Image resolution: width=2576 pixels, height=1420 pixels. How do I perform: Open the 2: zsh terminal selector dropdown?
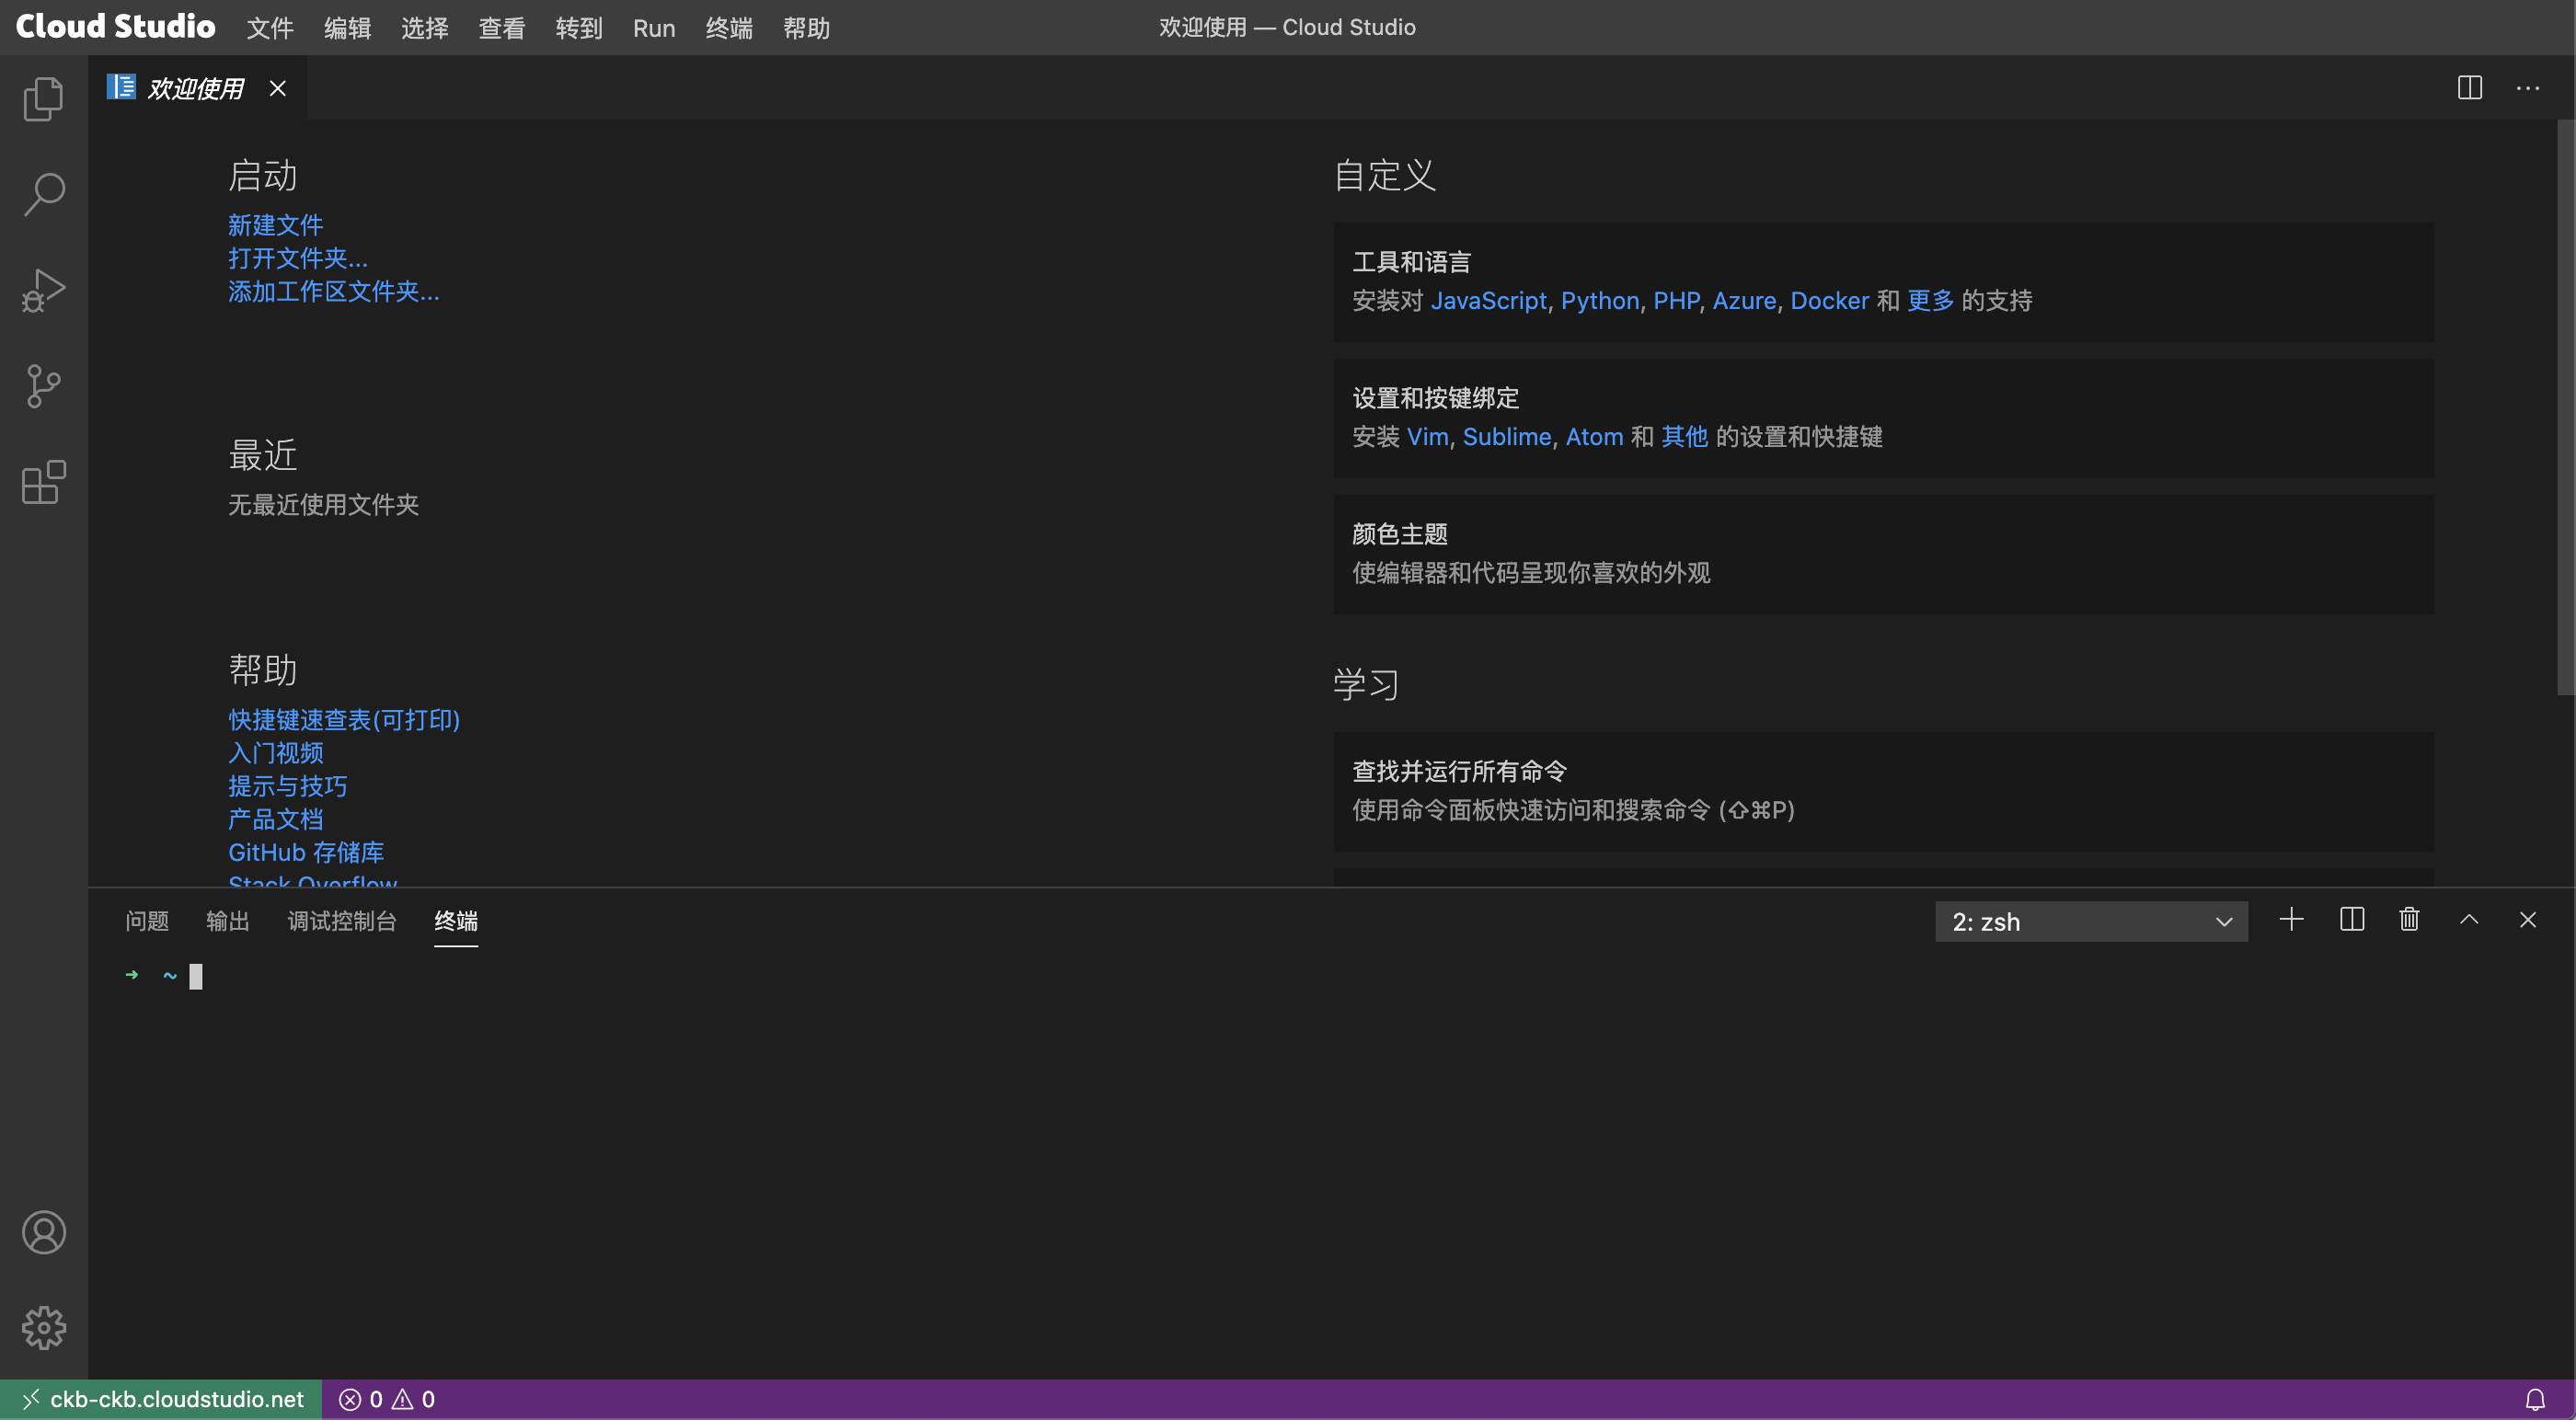tap(2090, 921)
